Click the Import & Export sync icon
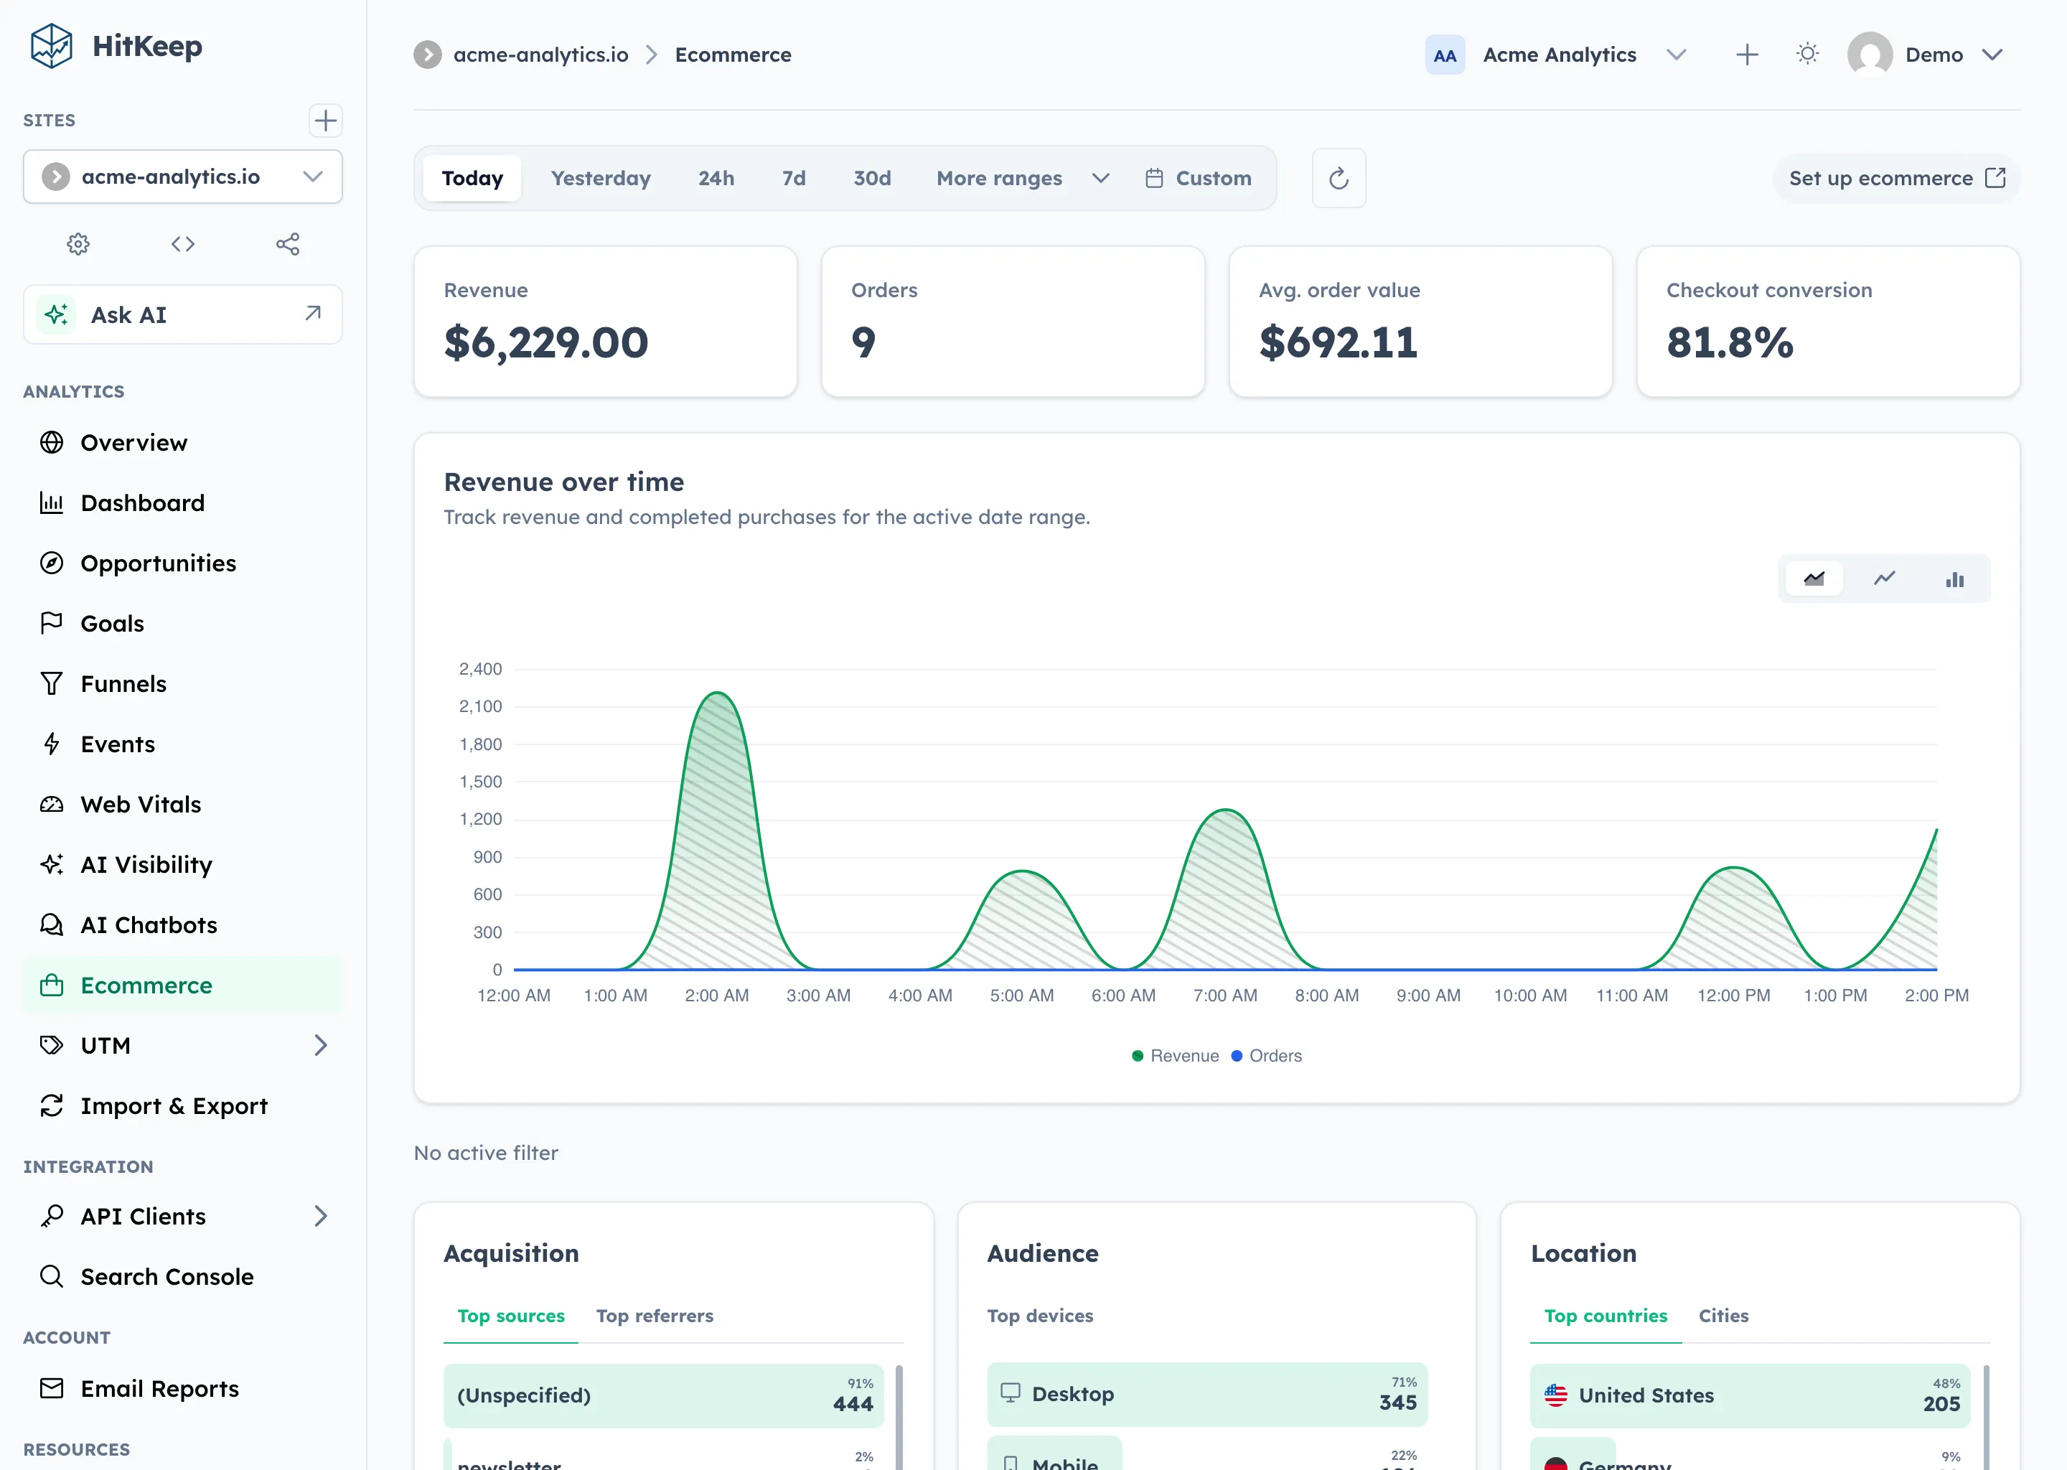This screenshot has height=1470, width=2067. click(x=52, y=1105)
